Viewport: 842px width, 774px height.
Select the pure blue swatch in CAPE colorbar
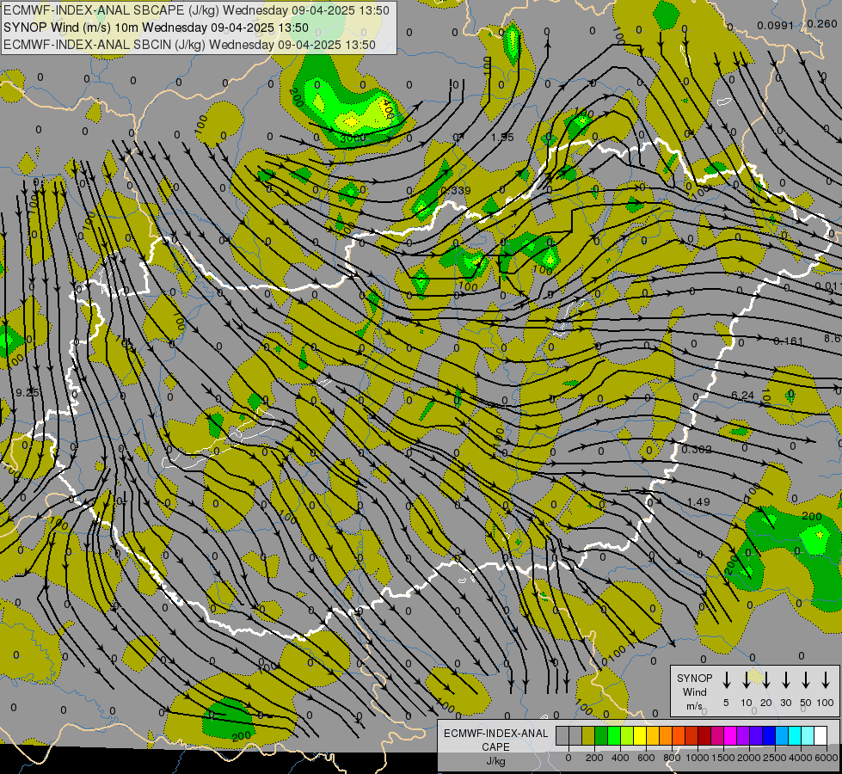(768, 735)
